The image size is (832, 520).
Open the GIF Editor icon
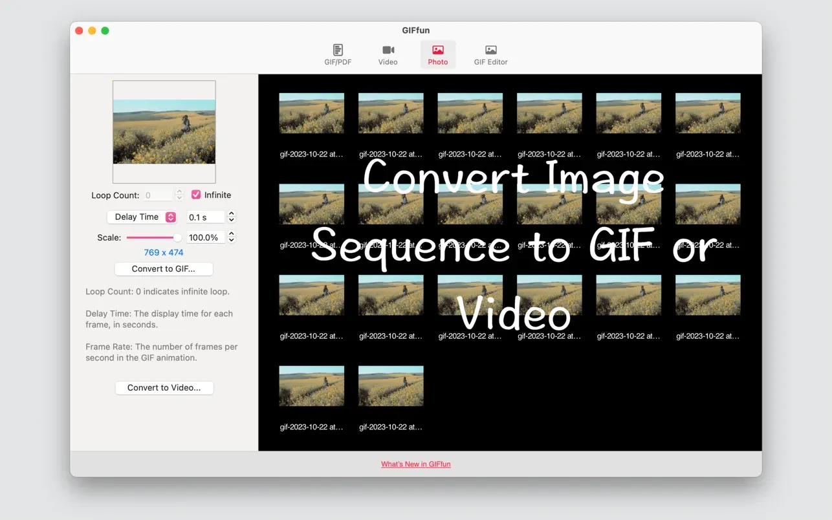pyautogui.click(x=490, y=50)
